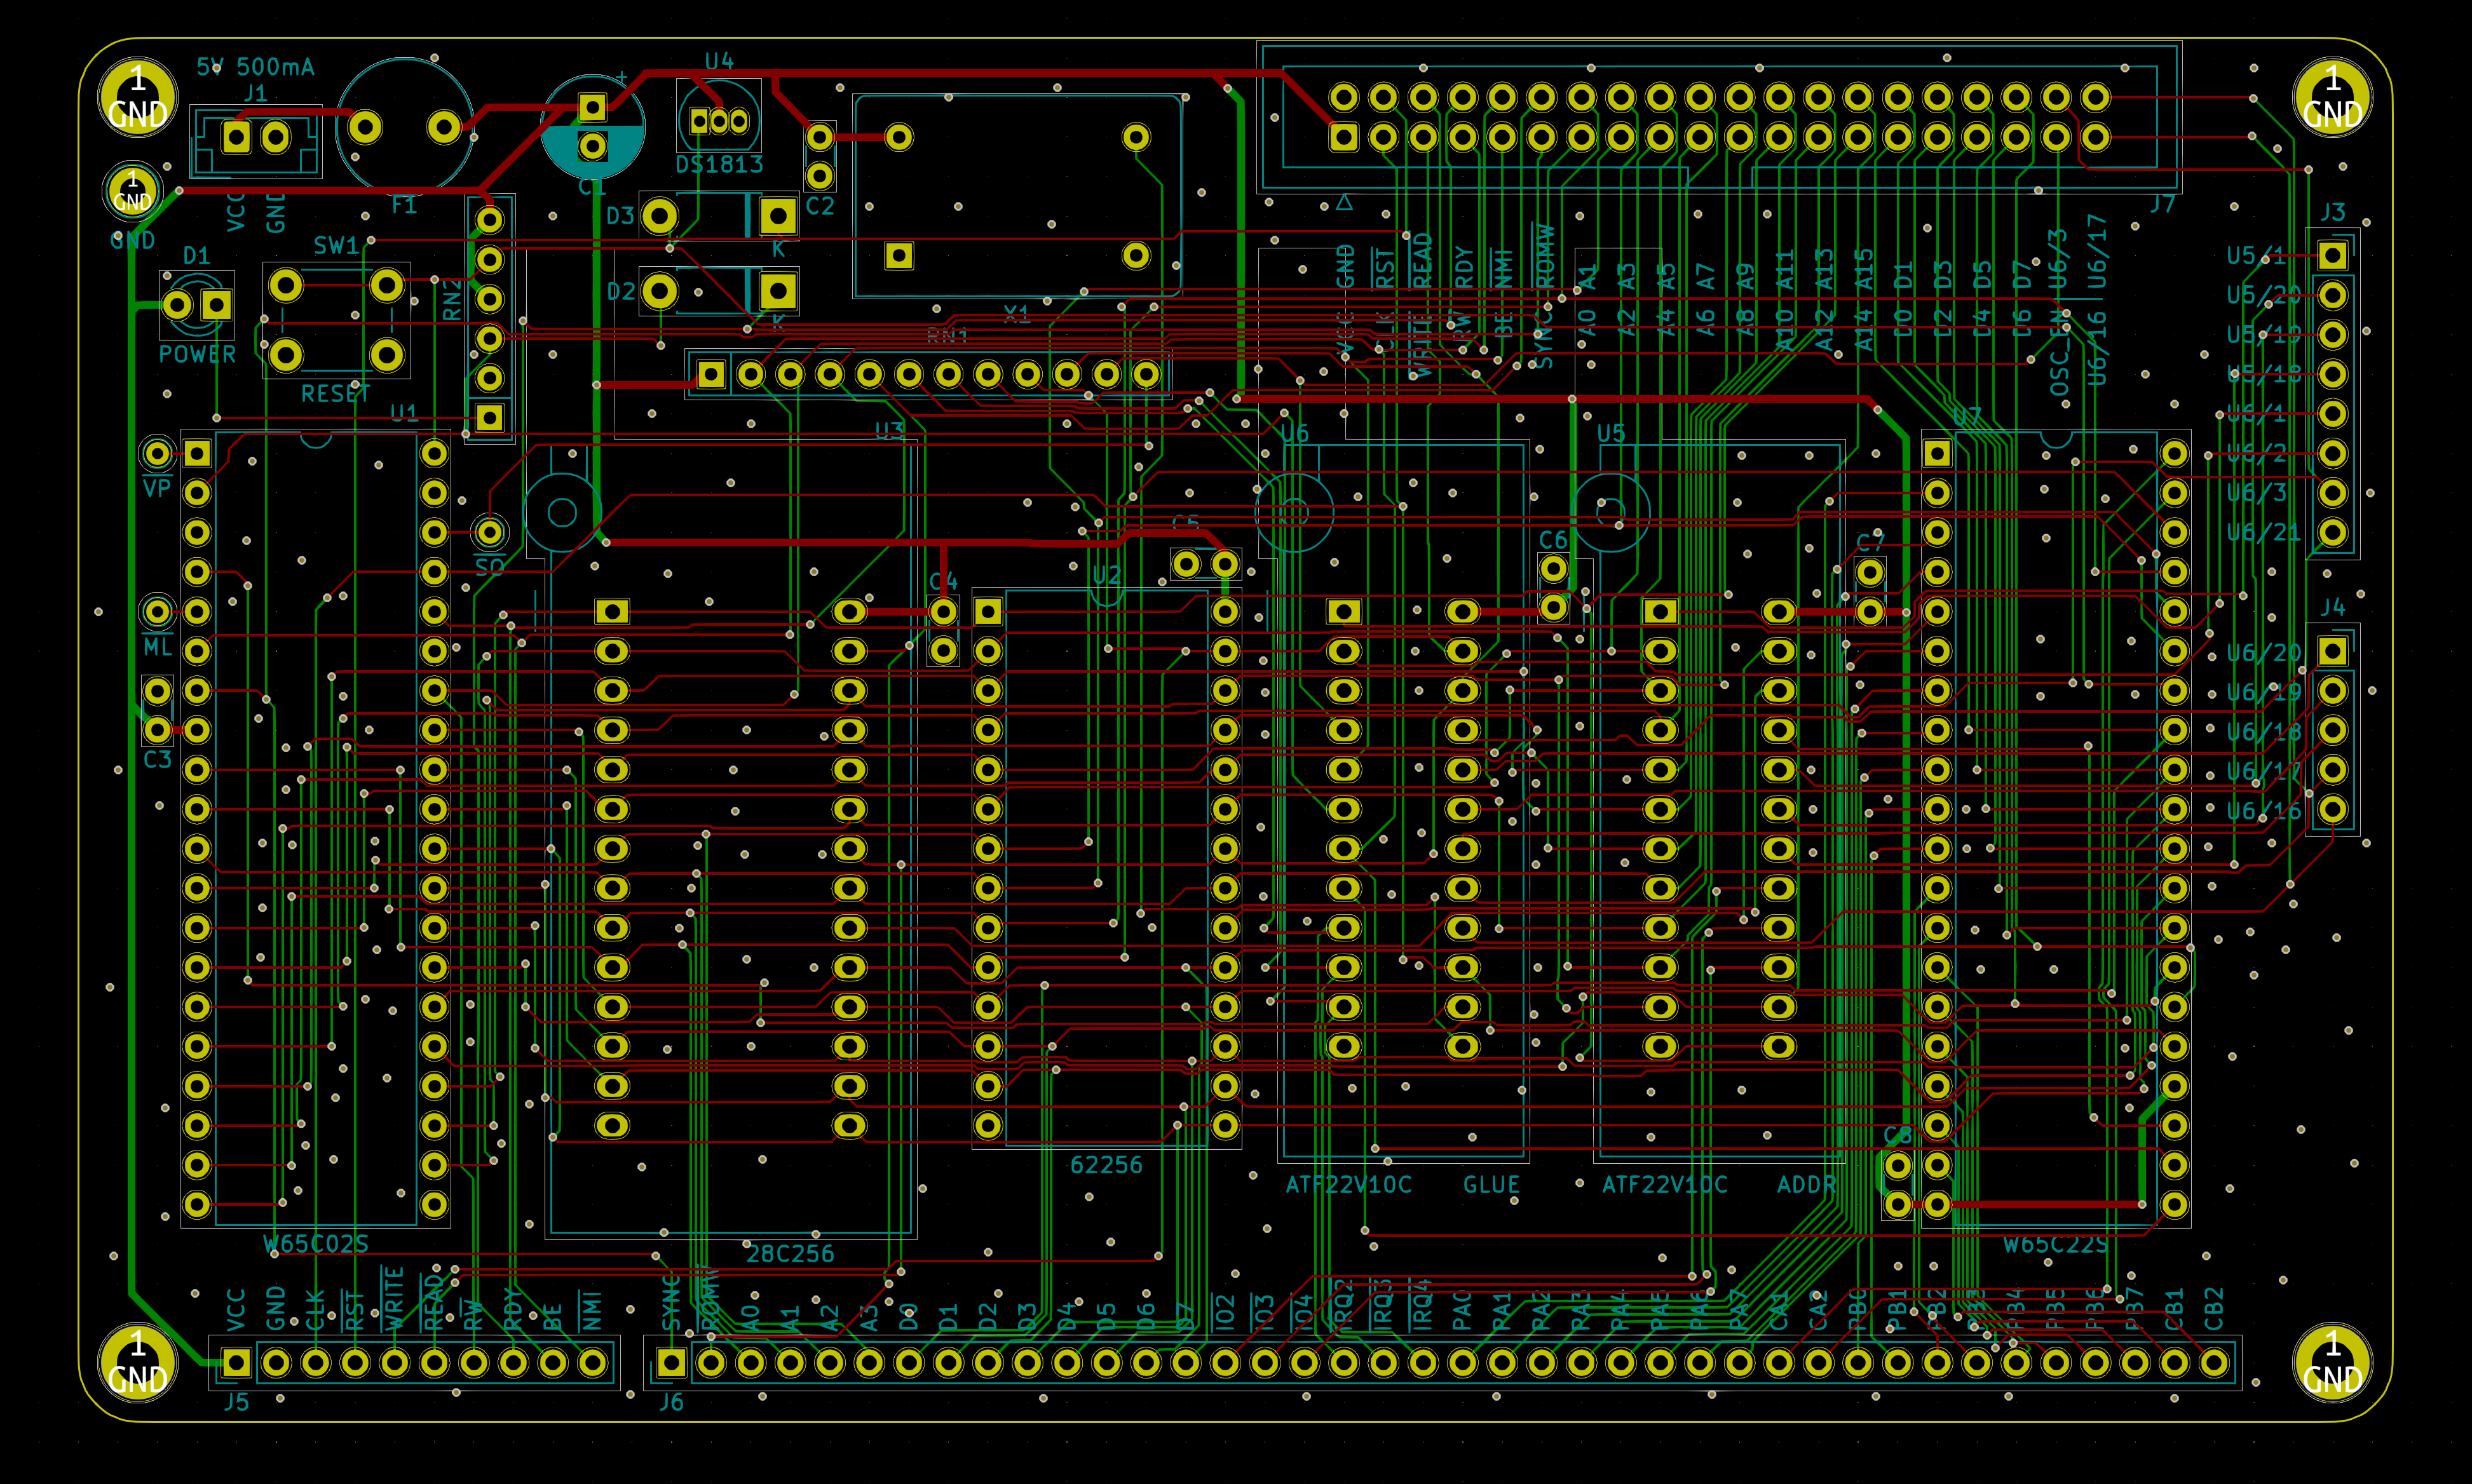
Task: Select the VP test point pad
Action: pos(157,454)
